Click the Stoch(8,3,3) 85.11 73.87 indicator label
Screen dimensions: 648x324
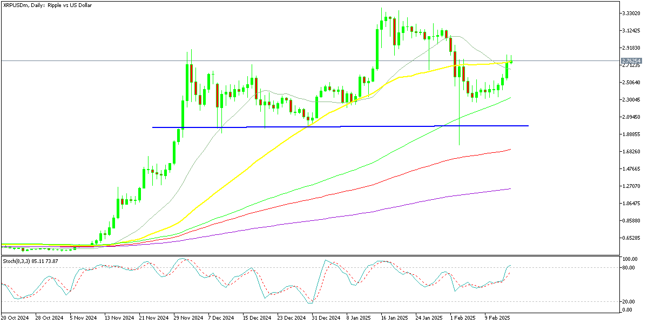31,261
